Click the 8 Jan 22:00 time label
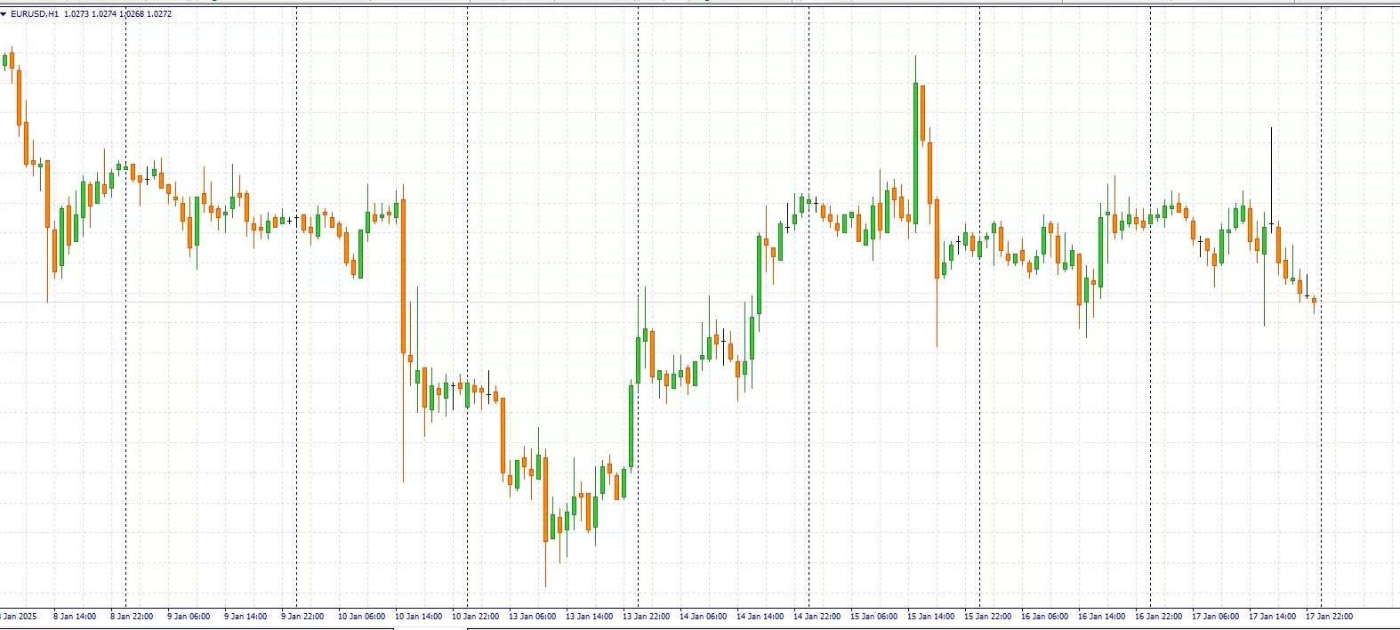The image size is (1400, 630). [132, 616]
